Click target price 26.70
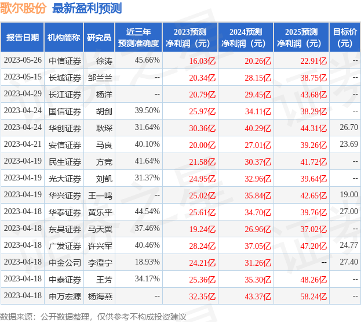The width and height of the screenshot is (361, 322). pos(349,127)
